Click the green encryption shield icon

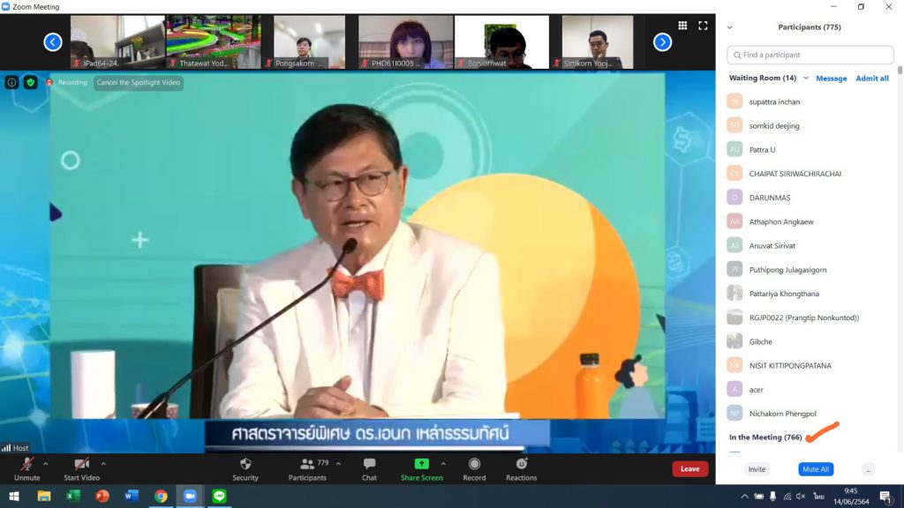pos(31,82)
